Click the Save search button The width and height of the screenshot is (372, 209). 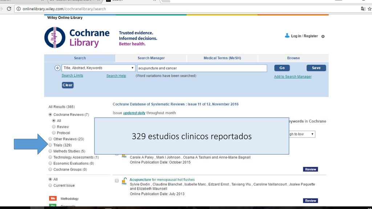coord(316,68)
